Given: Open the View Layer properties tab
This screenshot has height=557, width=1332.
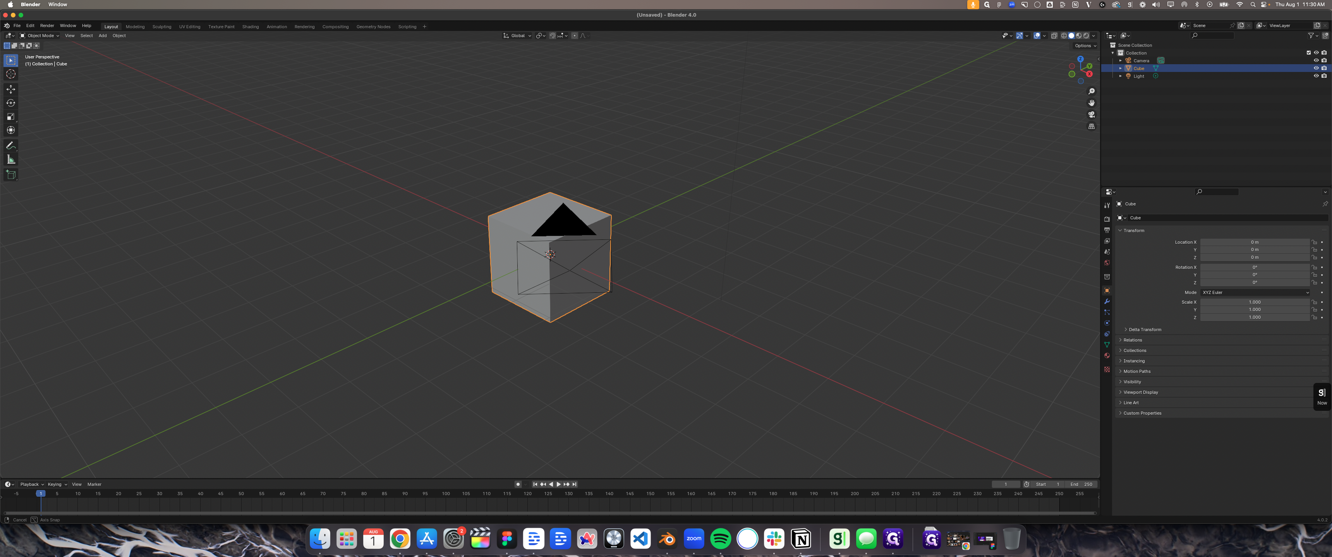Looking at the screenshot, I should [1107, 241].
